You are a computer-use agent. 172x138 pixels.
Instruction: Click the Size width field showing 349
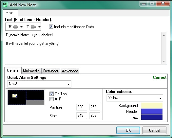tap(82, 115)
